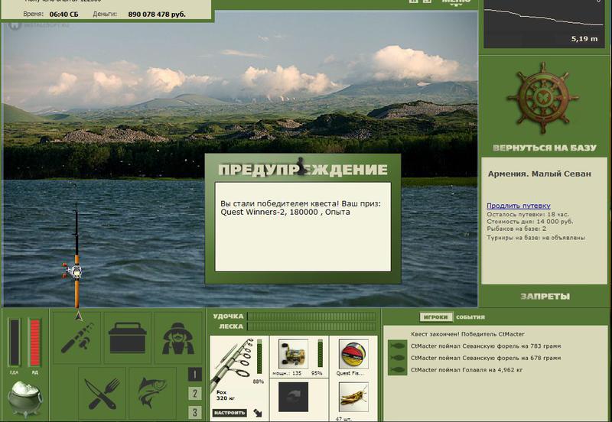Select rod slot 3

195,412
